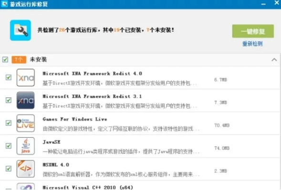Click the summary line 共检测了26个游戏运行库
The width and height of the screenshot is (281, 190).
106,30
